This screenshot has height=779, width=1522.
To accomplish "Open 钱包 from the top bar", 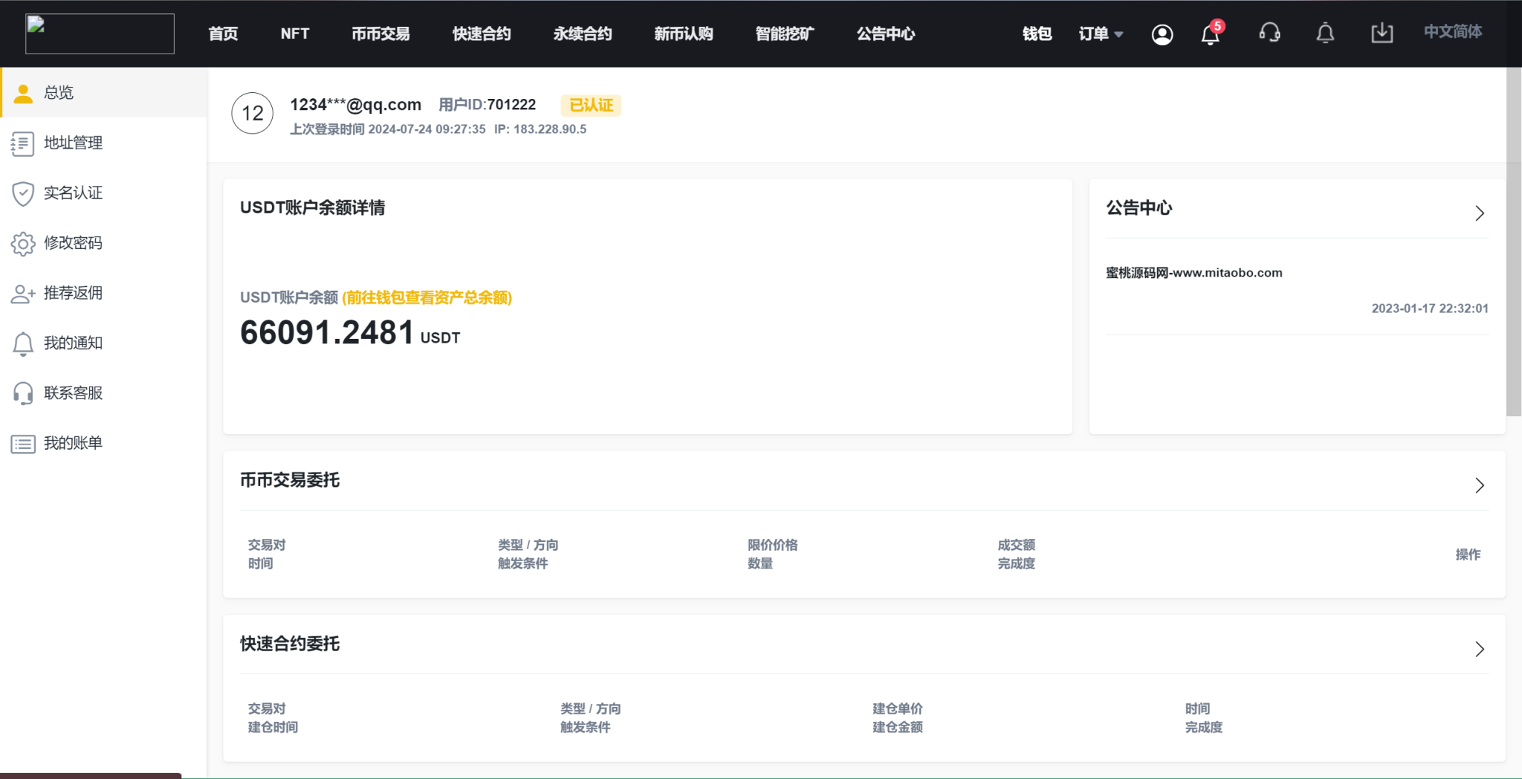I will (1037, 34).
